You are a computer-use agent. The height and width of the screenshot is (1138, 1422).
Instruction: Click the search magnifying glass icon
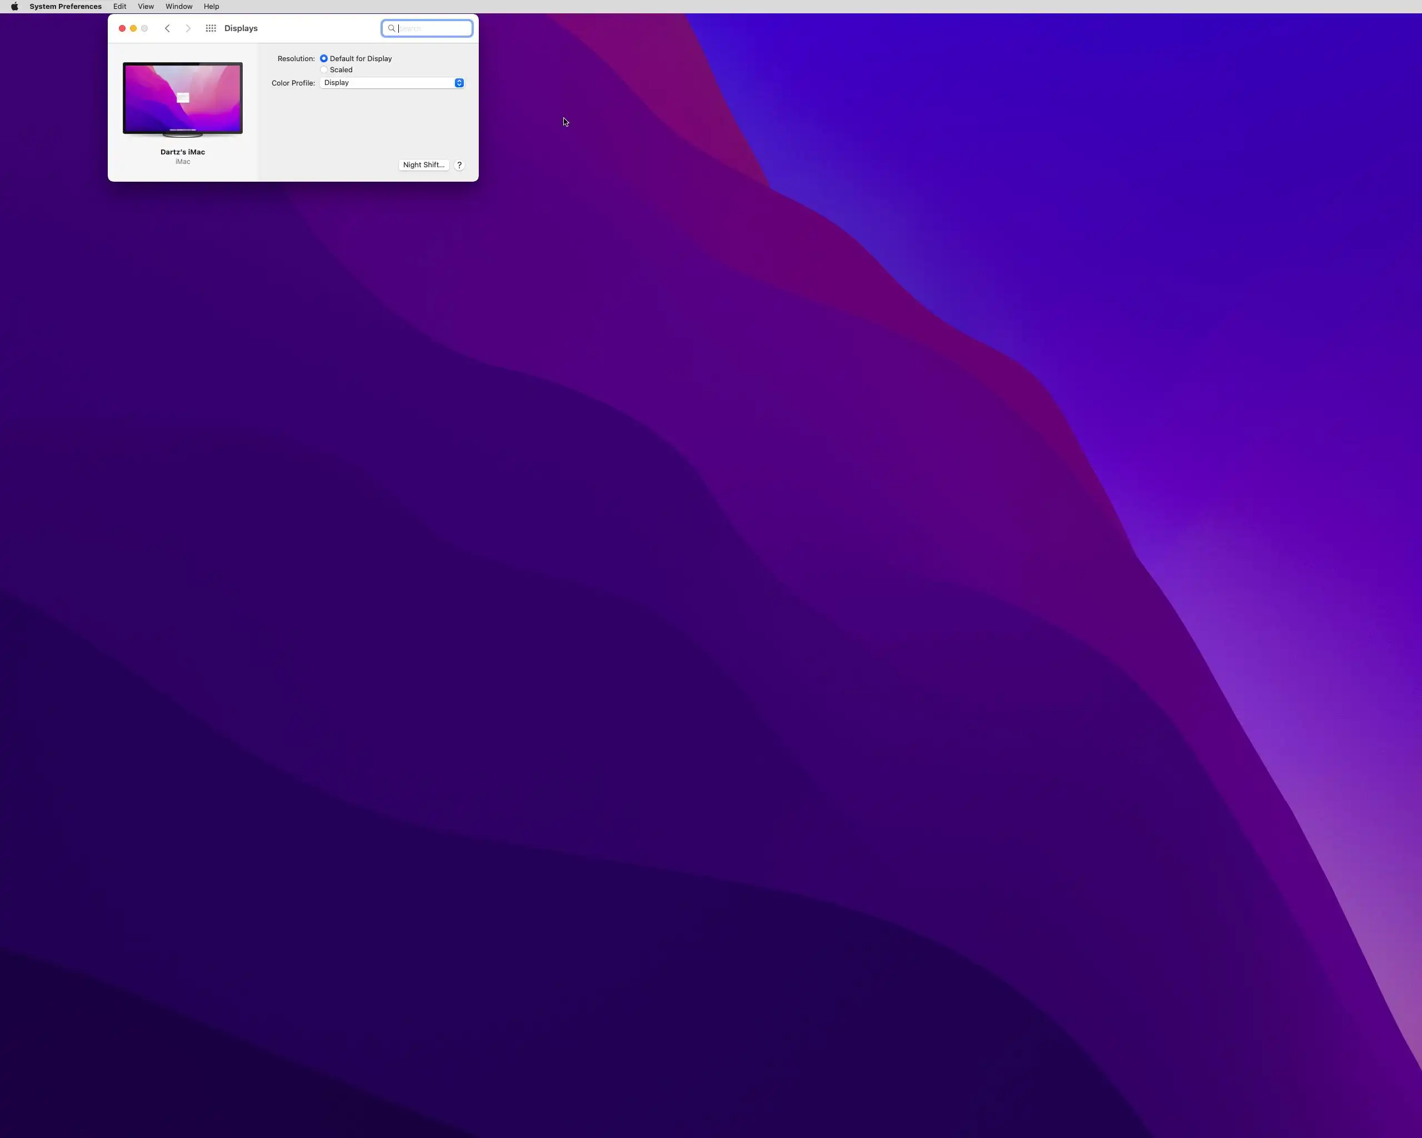click(x=391, y=28)
